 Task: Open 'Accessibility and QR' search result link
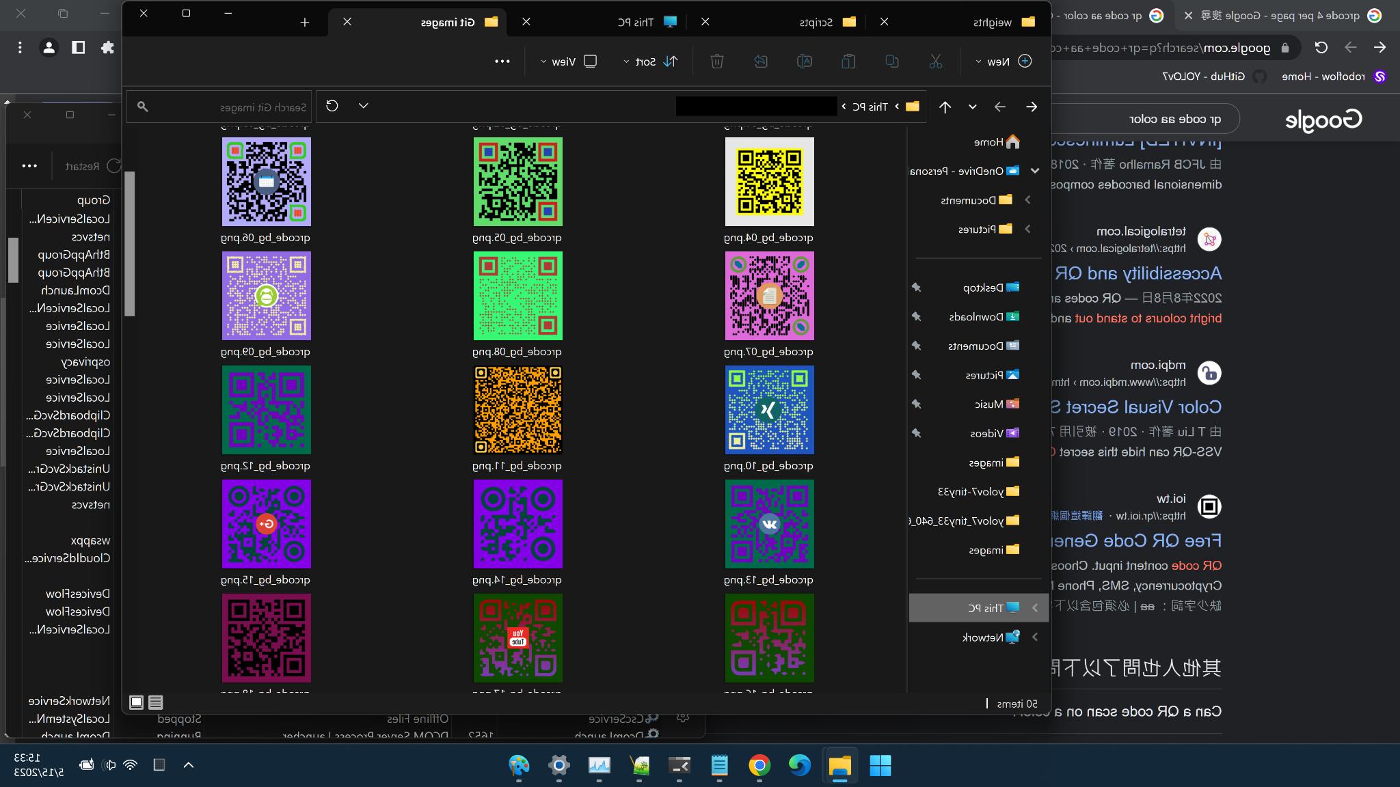tap(1137, 273)
